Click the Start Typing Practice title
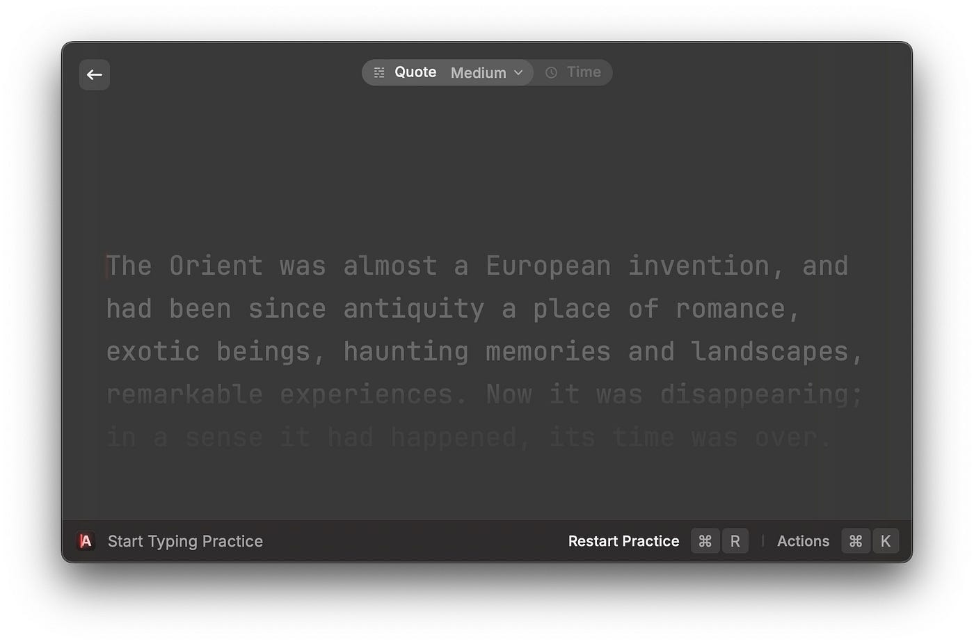Viewport: 974px width, 644px height. 185,541
